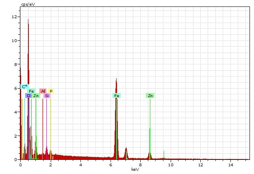Viewport: 254px width, 174px height.
Task: Select the small green line near 9.6 keV
Action: coord(164,154)
